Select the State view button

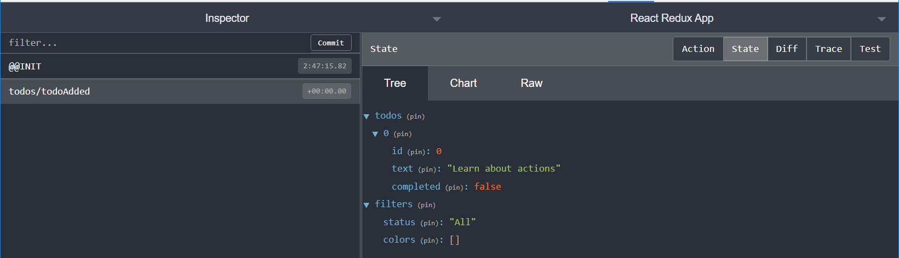point(745,49)
